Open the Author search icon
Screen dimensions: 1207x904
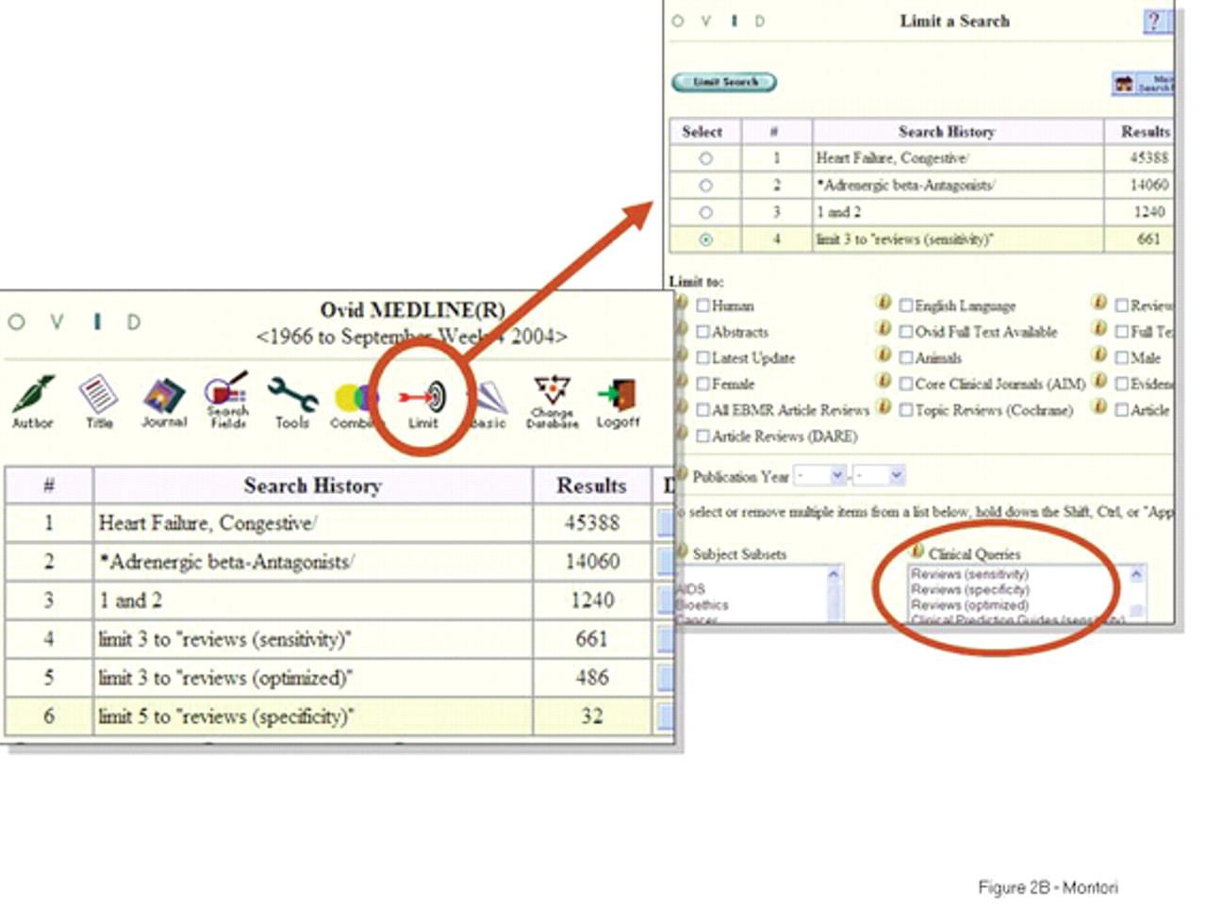click(32, 402)
